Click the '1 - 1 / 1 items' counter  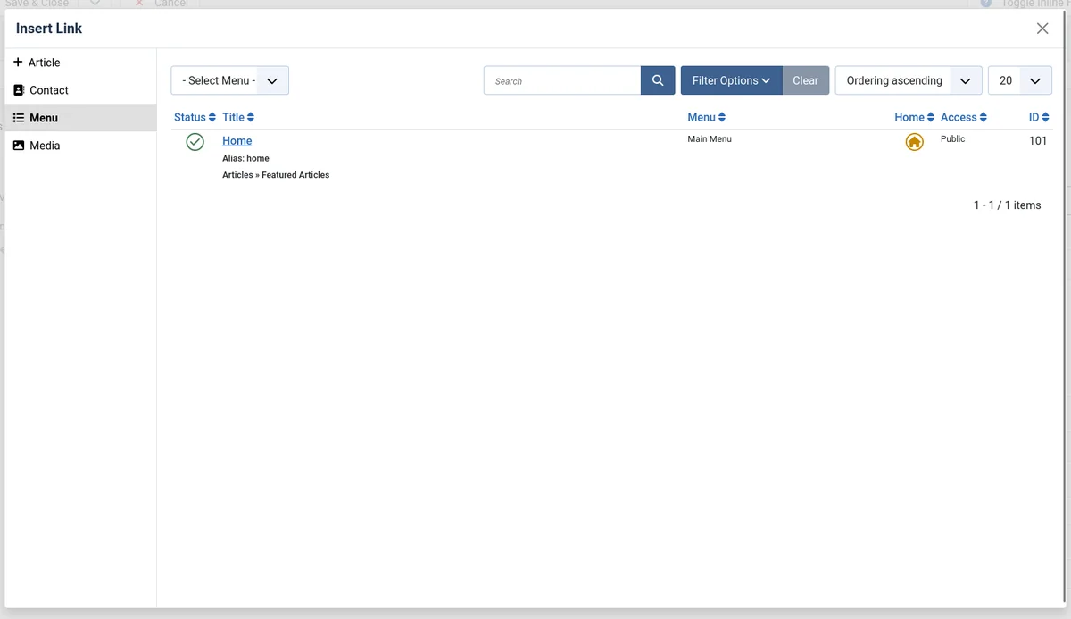pyautogui.click(x=1007, y=205)
